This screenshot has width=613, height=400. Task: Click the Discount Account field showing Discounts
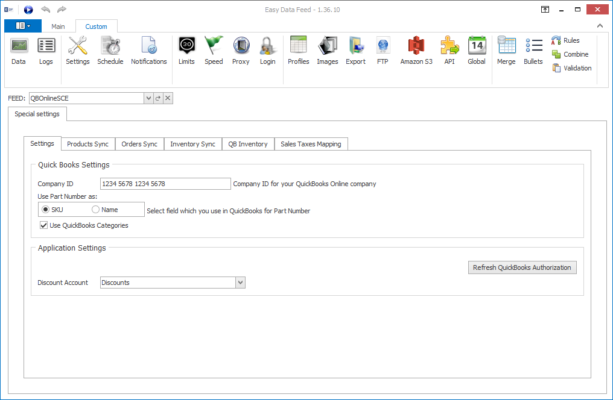(x=168, y=283)
